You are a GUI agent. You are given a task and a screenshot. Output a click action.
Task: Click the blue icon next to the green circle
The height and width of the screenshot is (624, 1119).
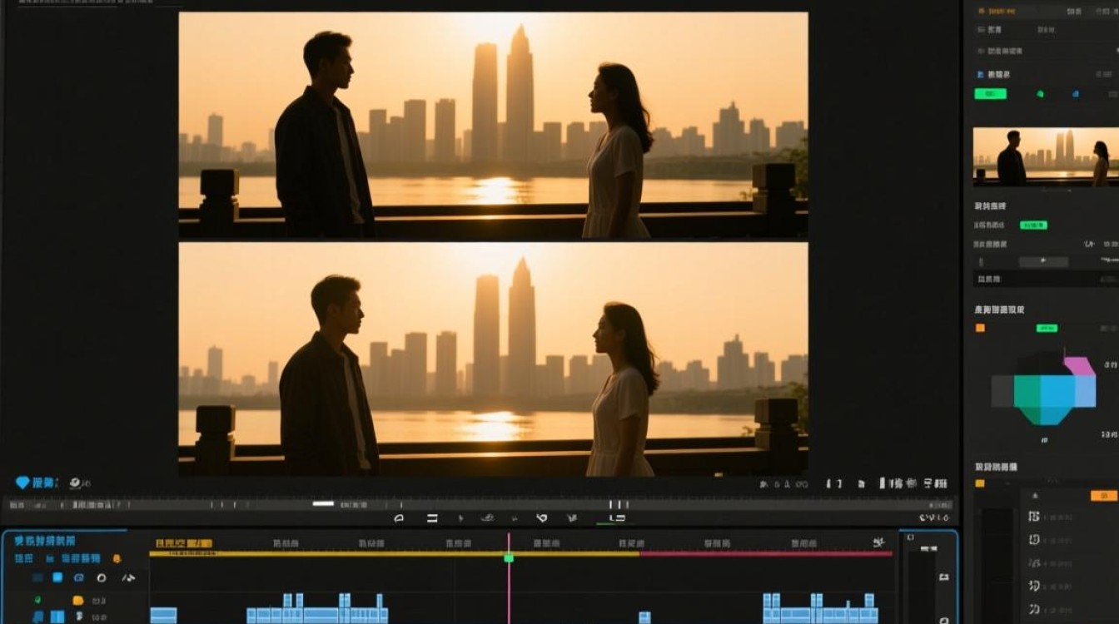(1076, 94)
